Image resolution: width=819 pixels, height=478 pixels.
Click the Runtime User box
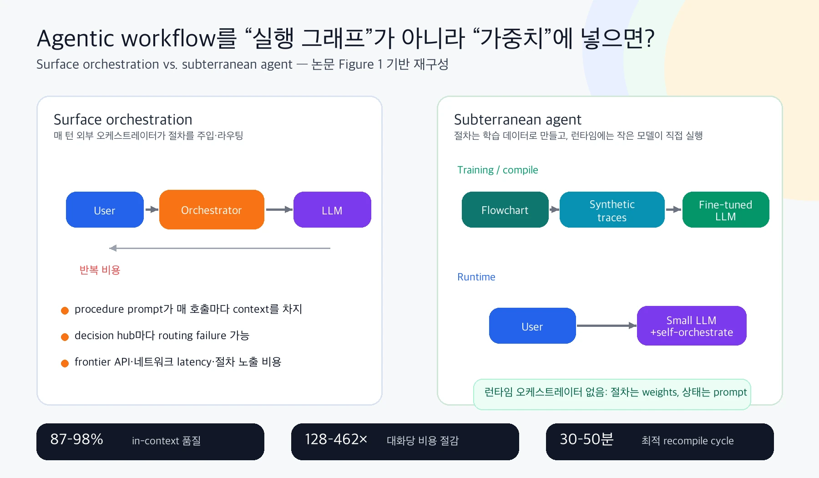(x=532, y=326)
